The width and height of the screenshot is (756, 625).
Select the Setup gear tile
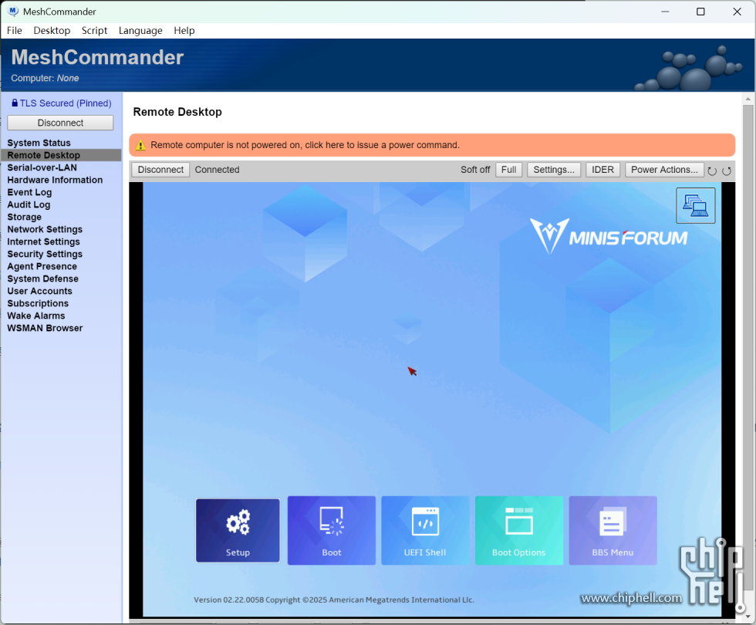[x=238, y=531]
